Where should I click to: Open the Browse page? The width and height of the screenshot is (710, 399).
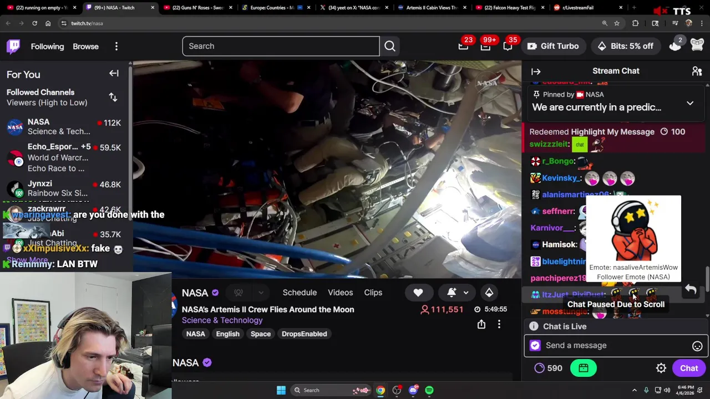85,47
